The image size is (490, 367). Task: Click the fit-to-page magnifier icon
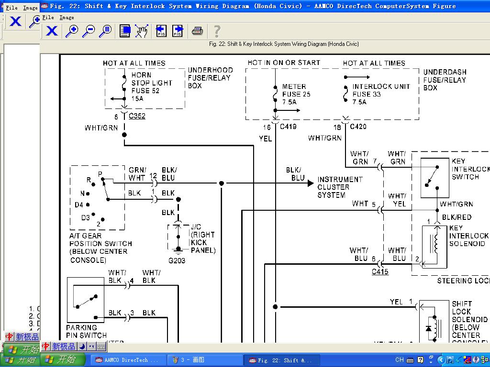coord(105,32)
